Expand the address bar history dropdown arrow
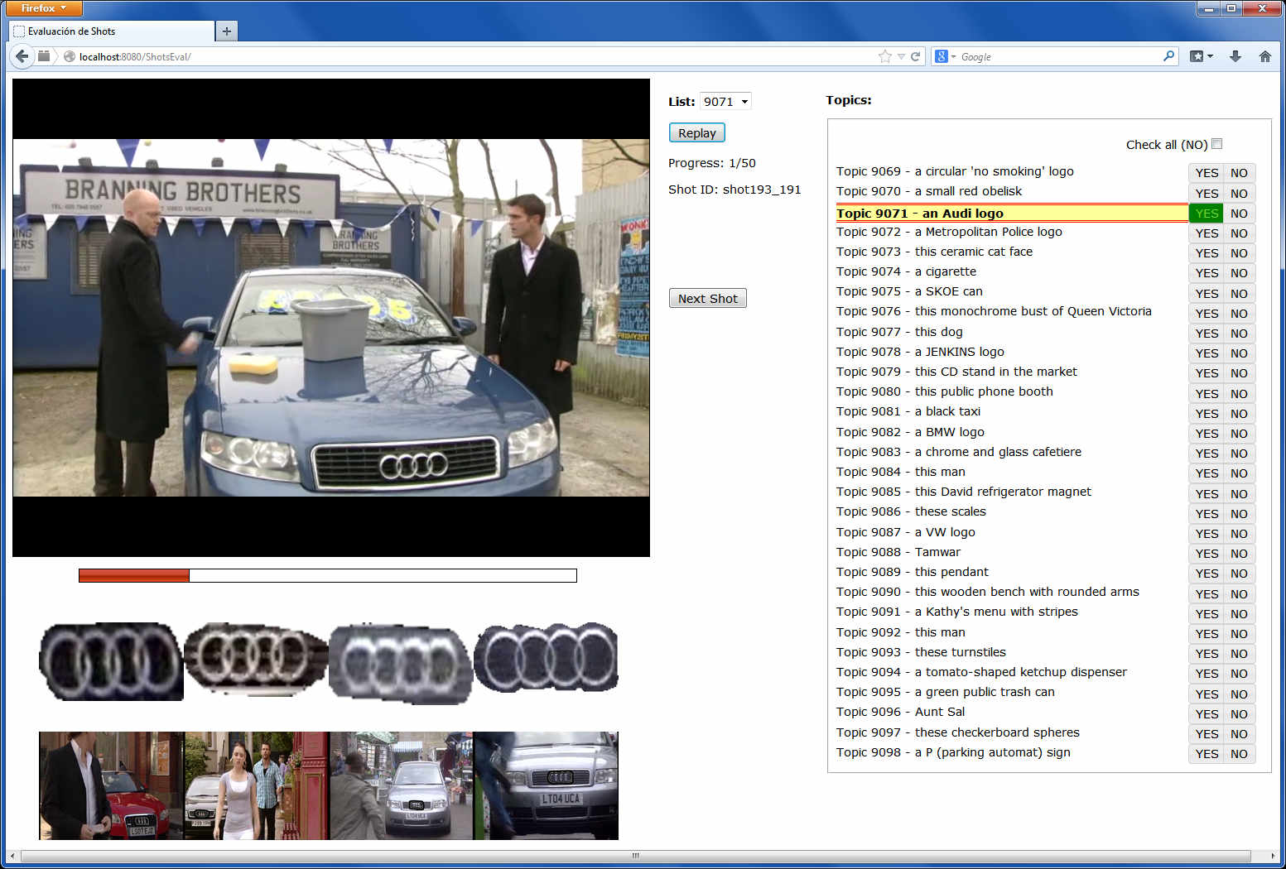The width and height of the screenshot is (1286, 869). click(901, 56)
